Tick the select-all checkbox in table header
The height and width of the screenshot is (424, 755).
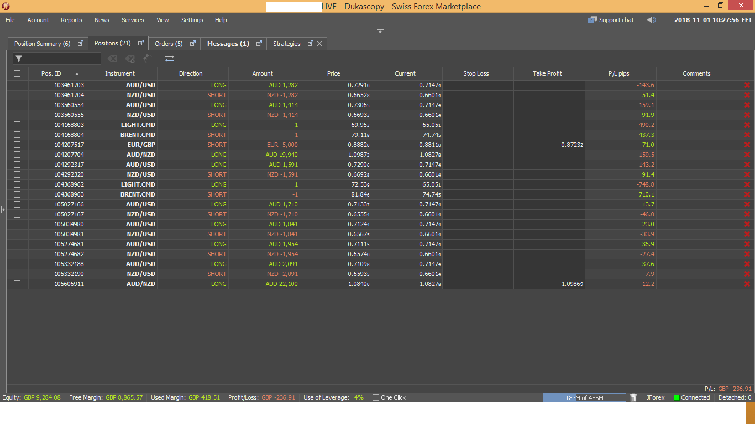(17, 73)
